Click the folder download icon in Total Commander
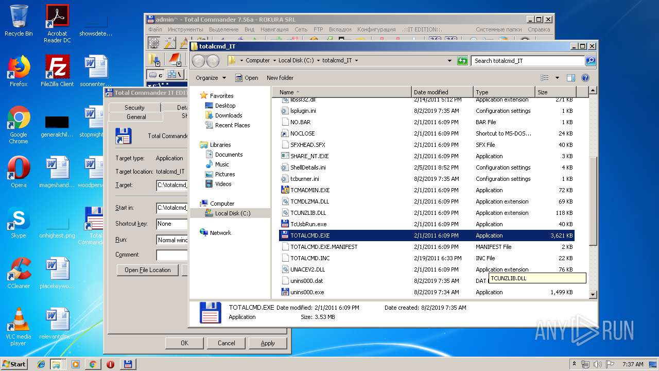The width and height of the screenshot is (659, 371). (154, 59)
